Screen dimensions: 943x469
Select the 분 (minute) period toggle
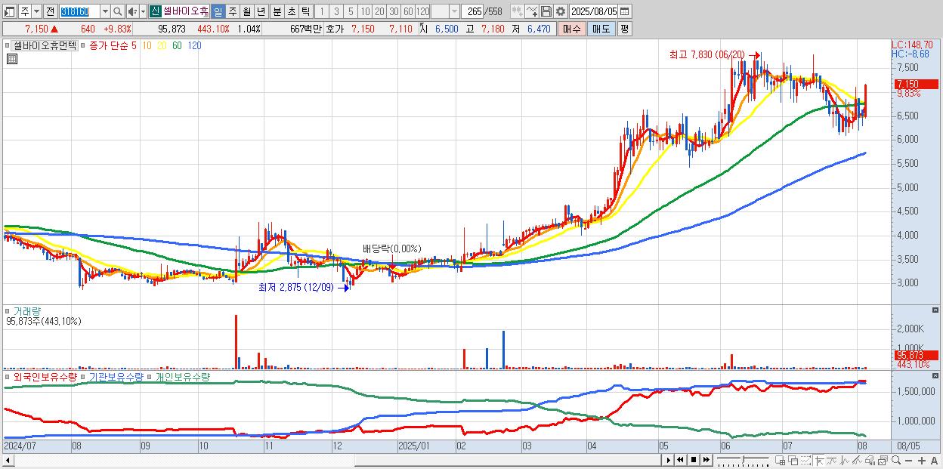(x=277, y=11)
